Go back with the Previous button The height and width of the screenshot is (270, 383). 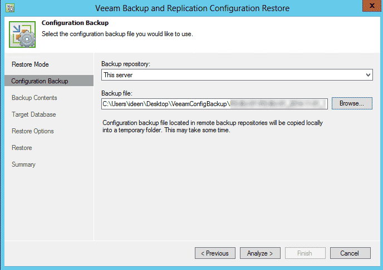(215, 253)
